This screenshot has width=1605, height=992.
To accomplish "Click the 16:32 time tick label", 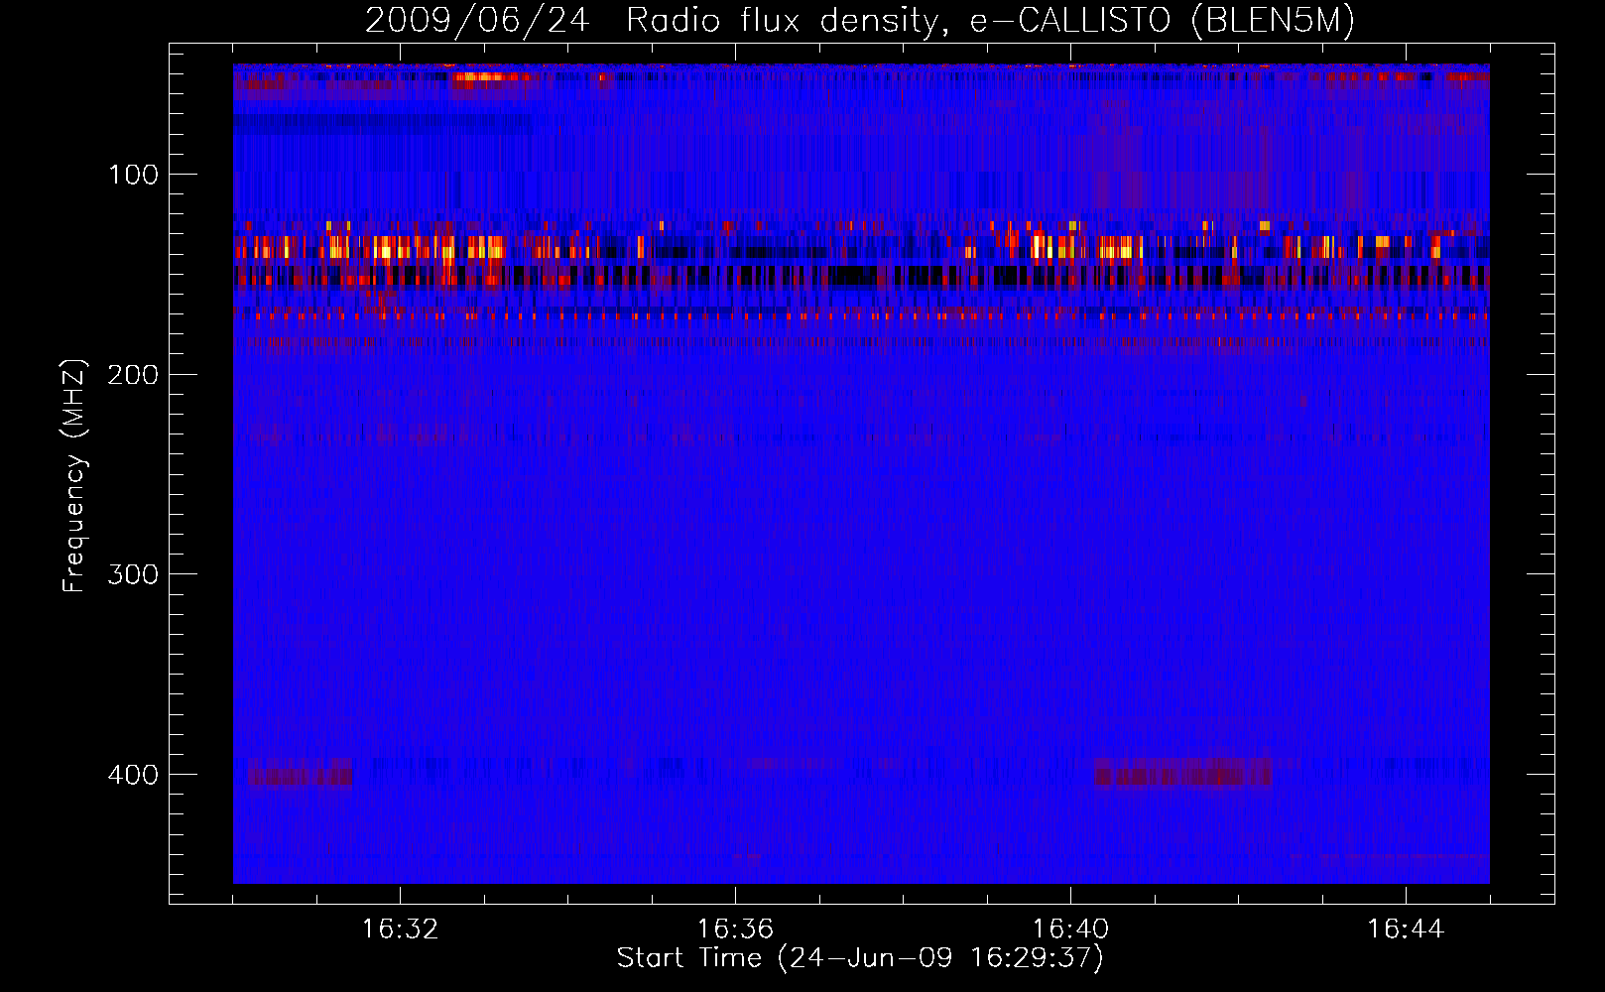I will (x=400, y=930).
